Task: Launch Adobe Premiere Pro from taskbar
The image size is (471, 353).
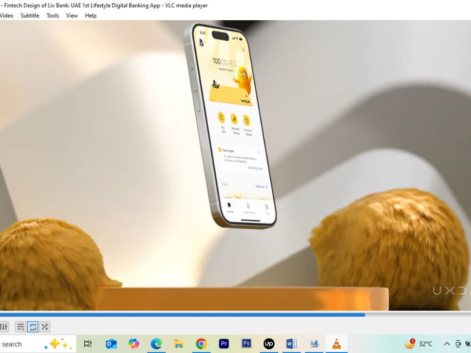Action: [224, 344]
